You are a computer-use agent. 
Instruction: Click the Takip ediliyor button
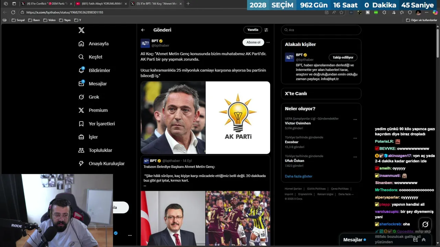click(343, 57)
